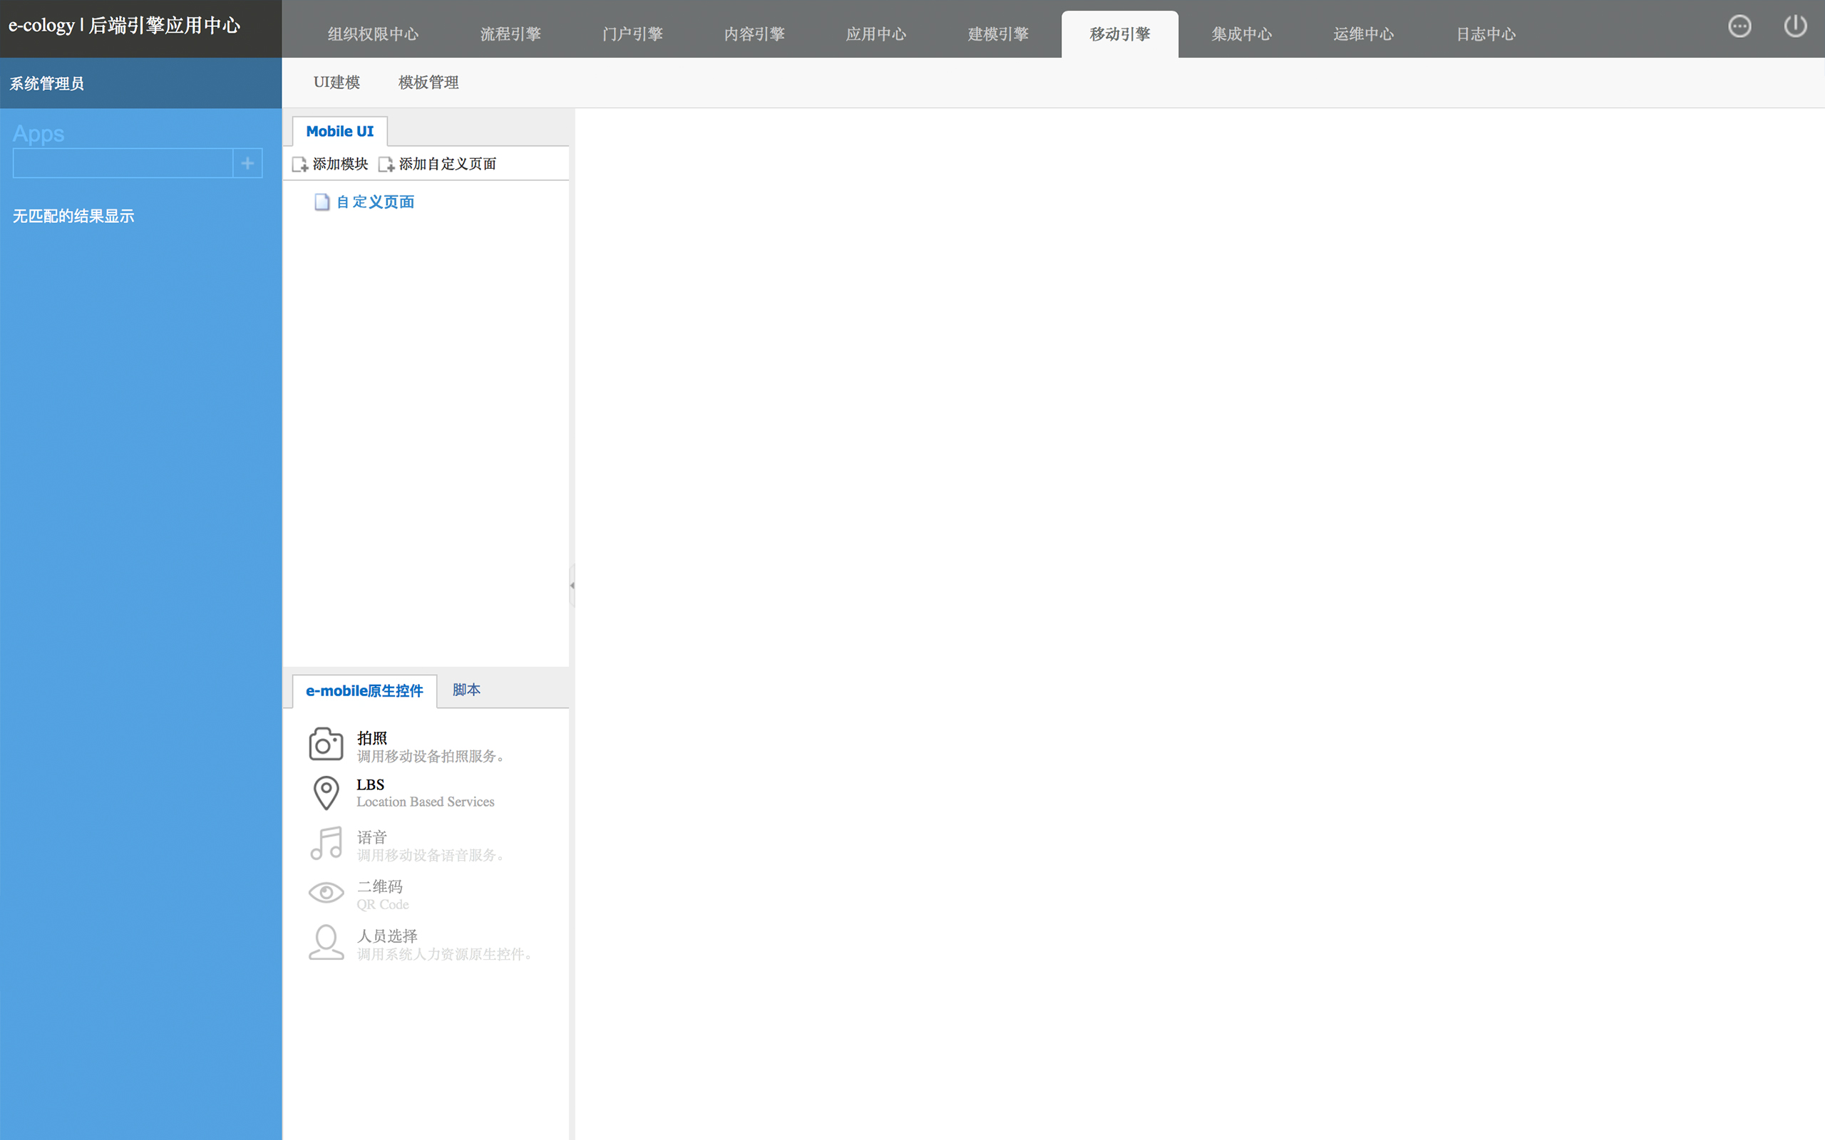Image resolution: width=1825 pixels, height=1140 pixels.
Task: Click the 二维码 control title
Action: point(379,886)
